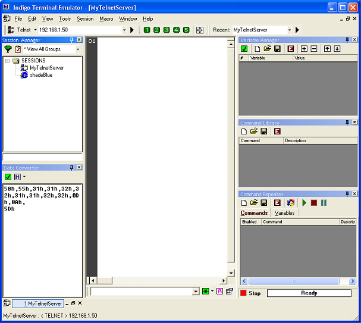This screenshot has height=323, width=361.
Task: Toggle green checkmark in Data Converter
Action: pyautogui.click(x=8, y=177)
